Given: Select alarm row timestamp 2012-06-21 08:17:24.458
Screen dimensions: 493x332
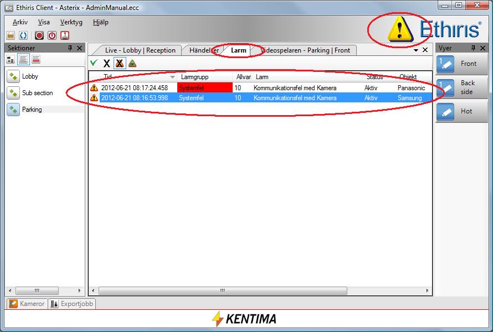Looking at the screenshot, I should [x=135, y=88].
